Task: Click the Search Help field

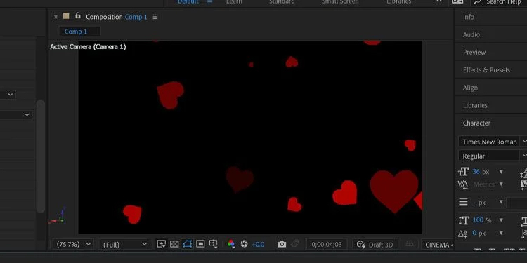Action: (x=499, y=1)
